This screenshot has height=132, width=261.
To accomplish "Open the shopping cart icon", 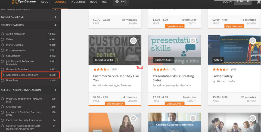I will (x=259, y=2).
